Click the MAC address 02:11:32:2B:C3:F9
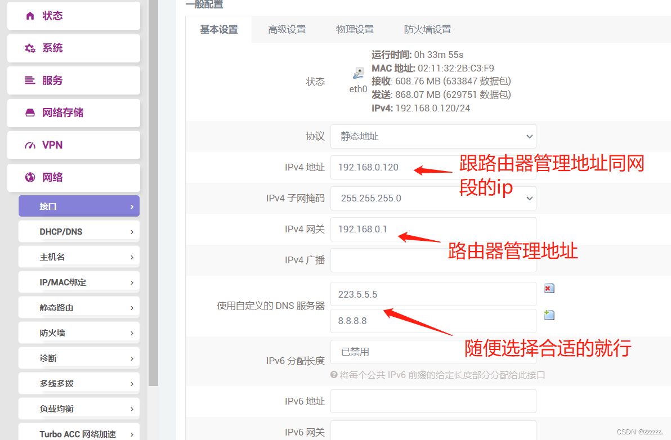 pyautogui.click(x=456, y=68)
